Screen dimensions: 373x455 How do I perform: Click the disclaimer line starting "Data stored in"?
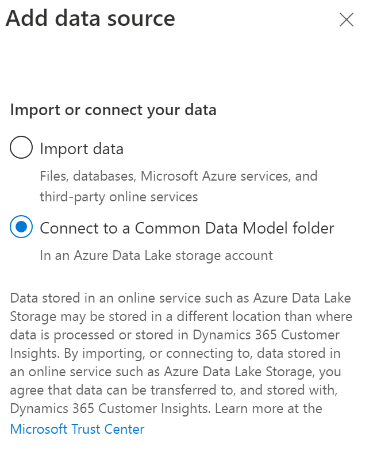(x=180, y=298)
